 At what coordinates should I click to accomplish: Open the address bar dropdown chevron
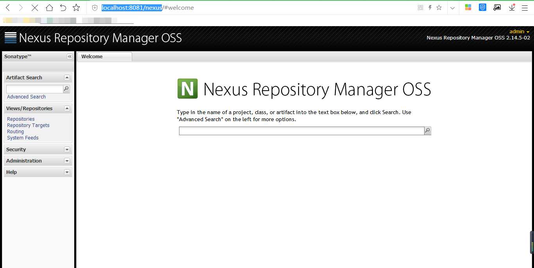click(452, 8)
